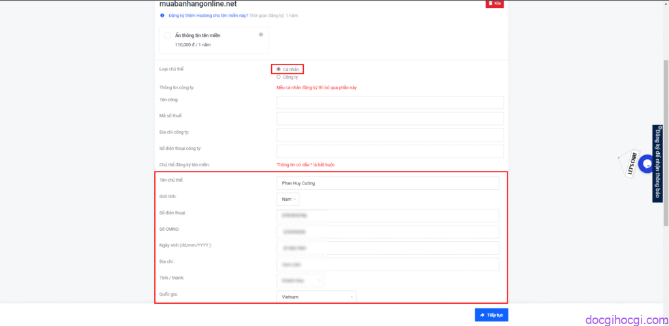Open the blue chat bubble widget
669x326 pixels.
(x=647, y=164)
